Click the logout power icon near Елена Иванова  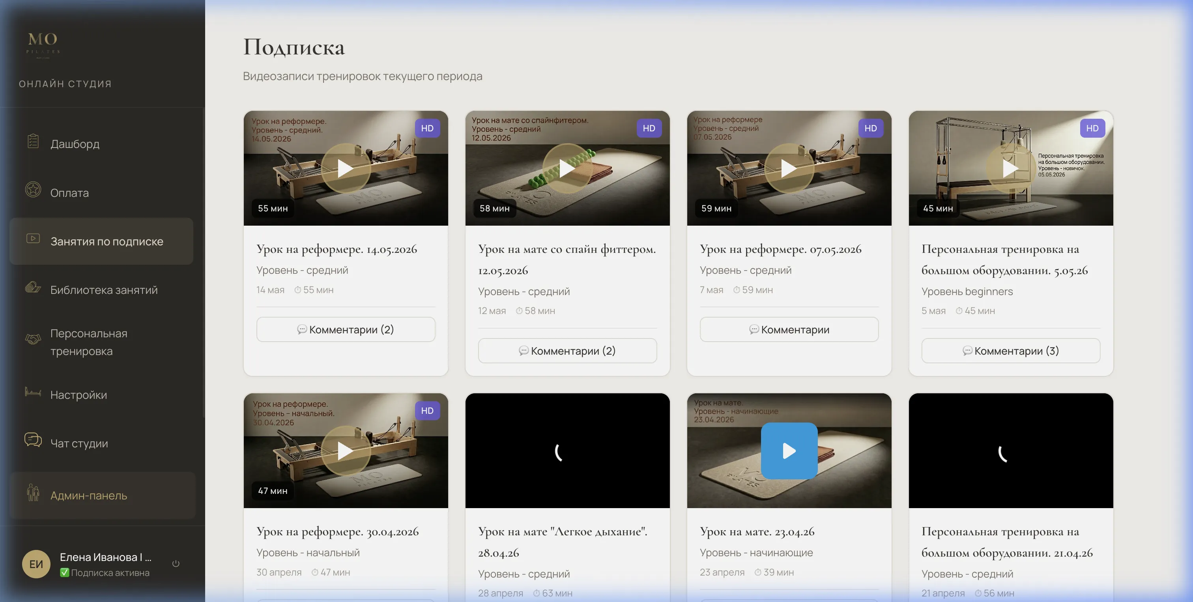coord(176,564)
